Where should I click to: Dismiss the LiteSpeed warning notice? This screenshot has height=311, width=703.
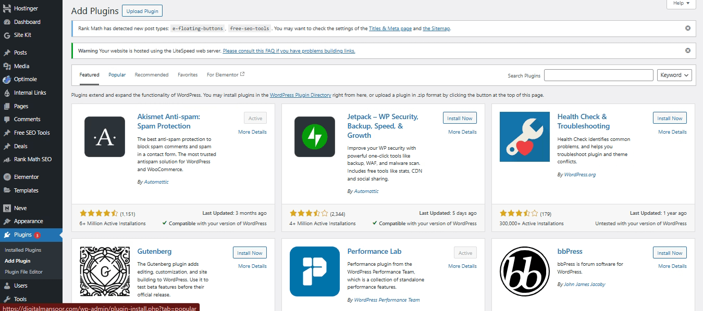click(x=687, y=50)
